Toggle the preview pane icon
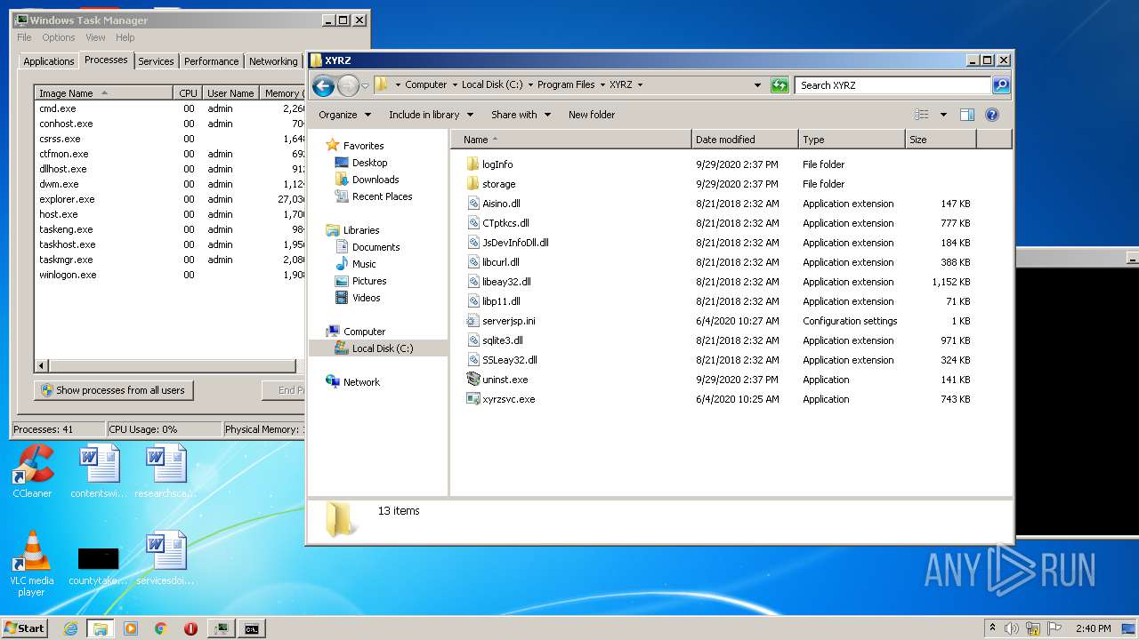Image resolution: width=1139 pixels, height=640 pixels. tap(967, 115)
